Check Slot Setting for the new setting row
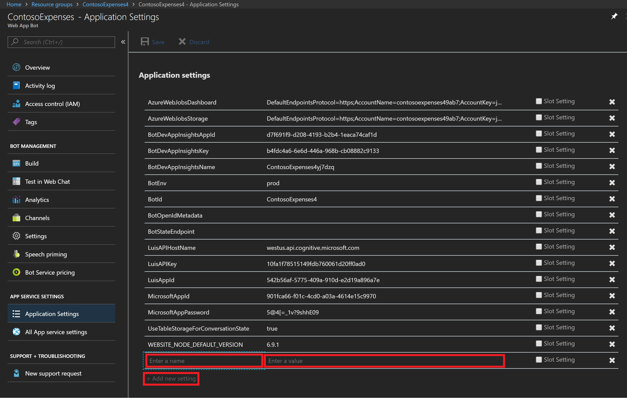This screenshot has height=398, width=627. click(539, 359)
